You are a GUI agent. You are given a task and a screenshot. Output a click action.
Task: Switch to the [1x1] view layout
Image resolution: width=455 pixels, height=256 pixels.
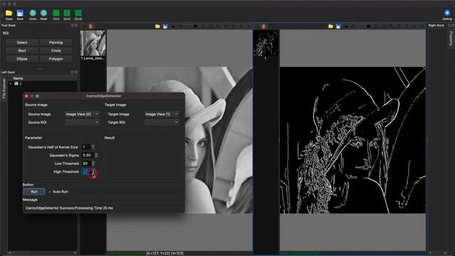pos(56,13)
